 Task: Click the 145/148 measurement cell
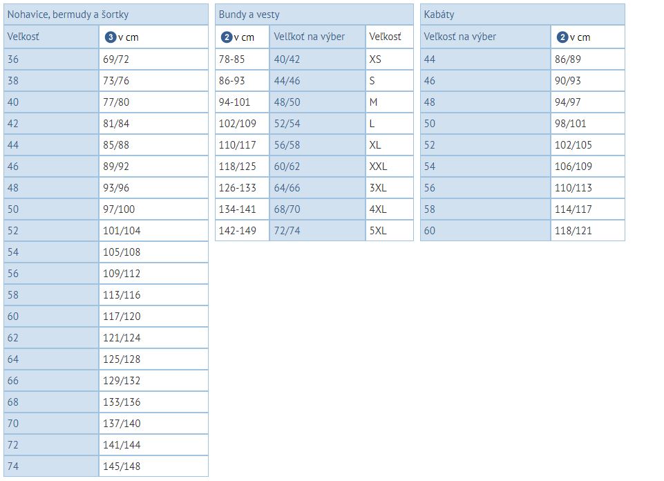(153, 466)
